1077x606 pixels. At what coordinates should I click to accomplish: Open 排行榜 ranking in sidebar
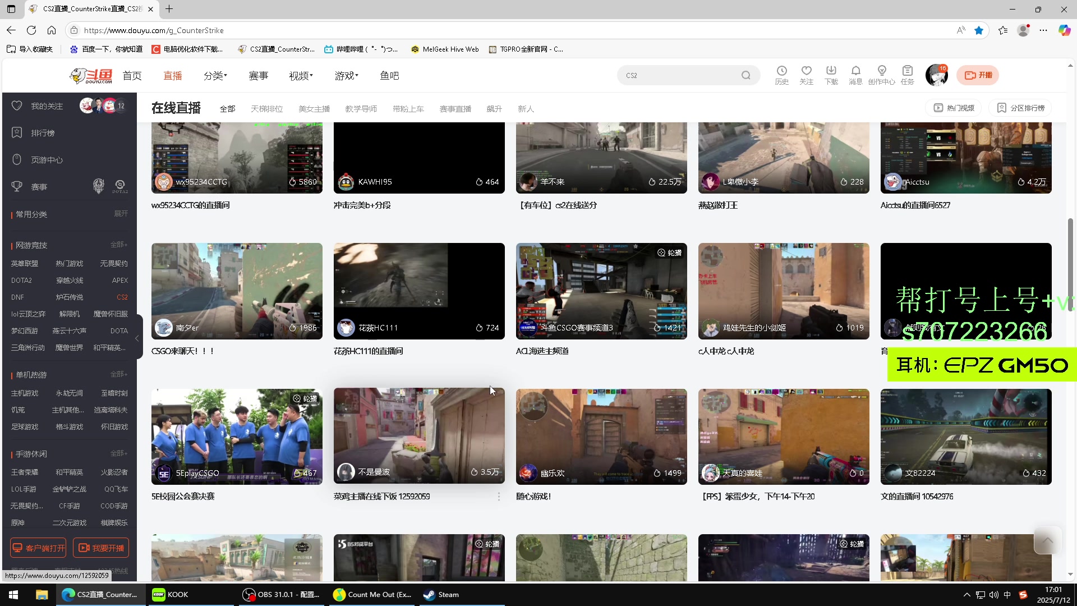coord(43,133)
